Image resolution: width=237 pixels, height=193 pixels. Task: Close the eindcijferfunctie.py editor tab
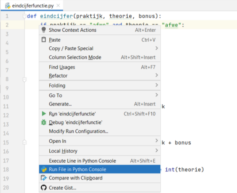click(58, 6)
